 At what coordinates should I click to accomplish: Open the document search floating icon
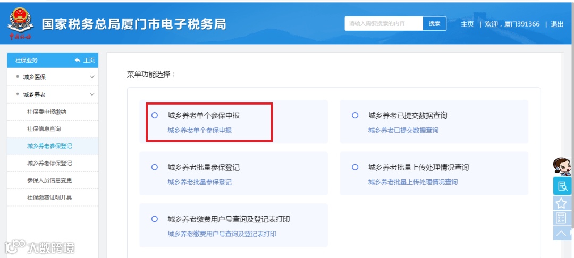(x=562, y=186)
